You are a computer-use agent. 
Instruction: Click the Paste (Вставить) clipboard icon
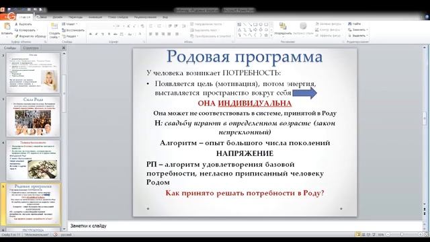pos(7,27)
